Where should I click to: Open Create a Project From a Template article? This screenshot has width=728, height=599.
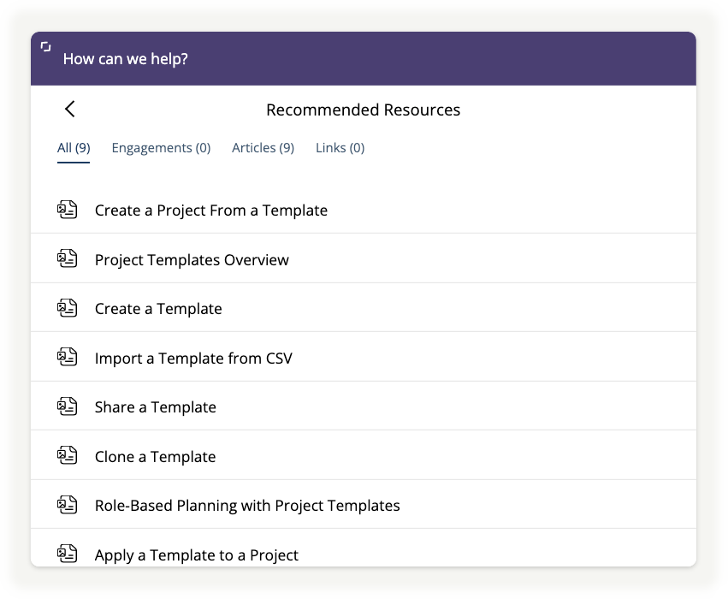[x=364, y=210]
